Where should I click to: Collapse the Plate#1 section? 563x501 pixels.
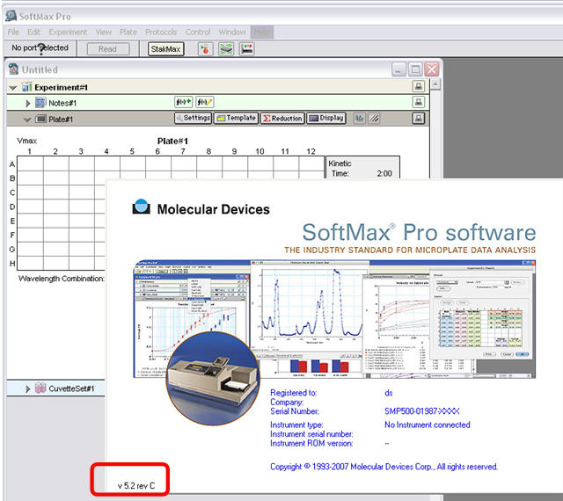point(27,119)
